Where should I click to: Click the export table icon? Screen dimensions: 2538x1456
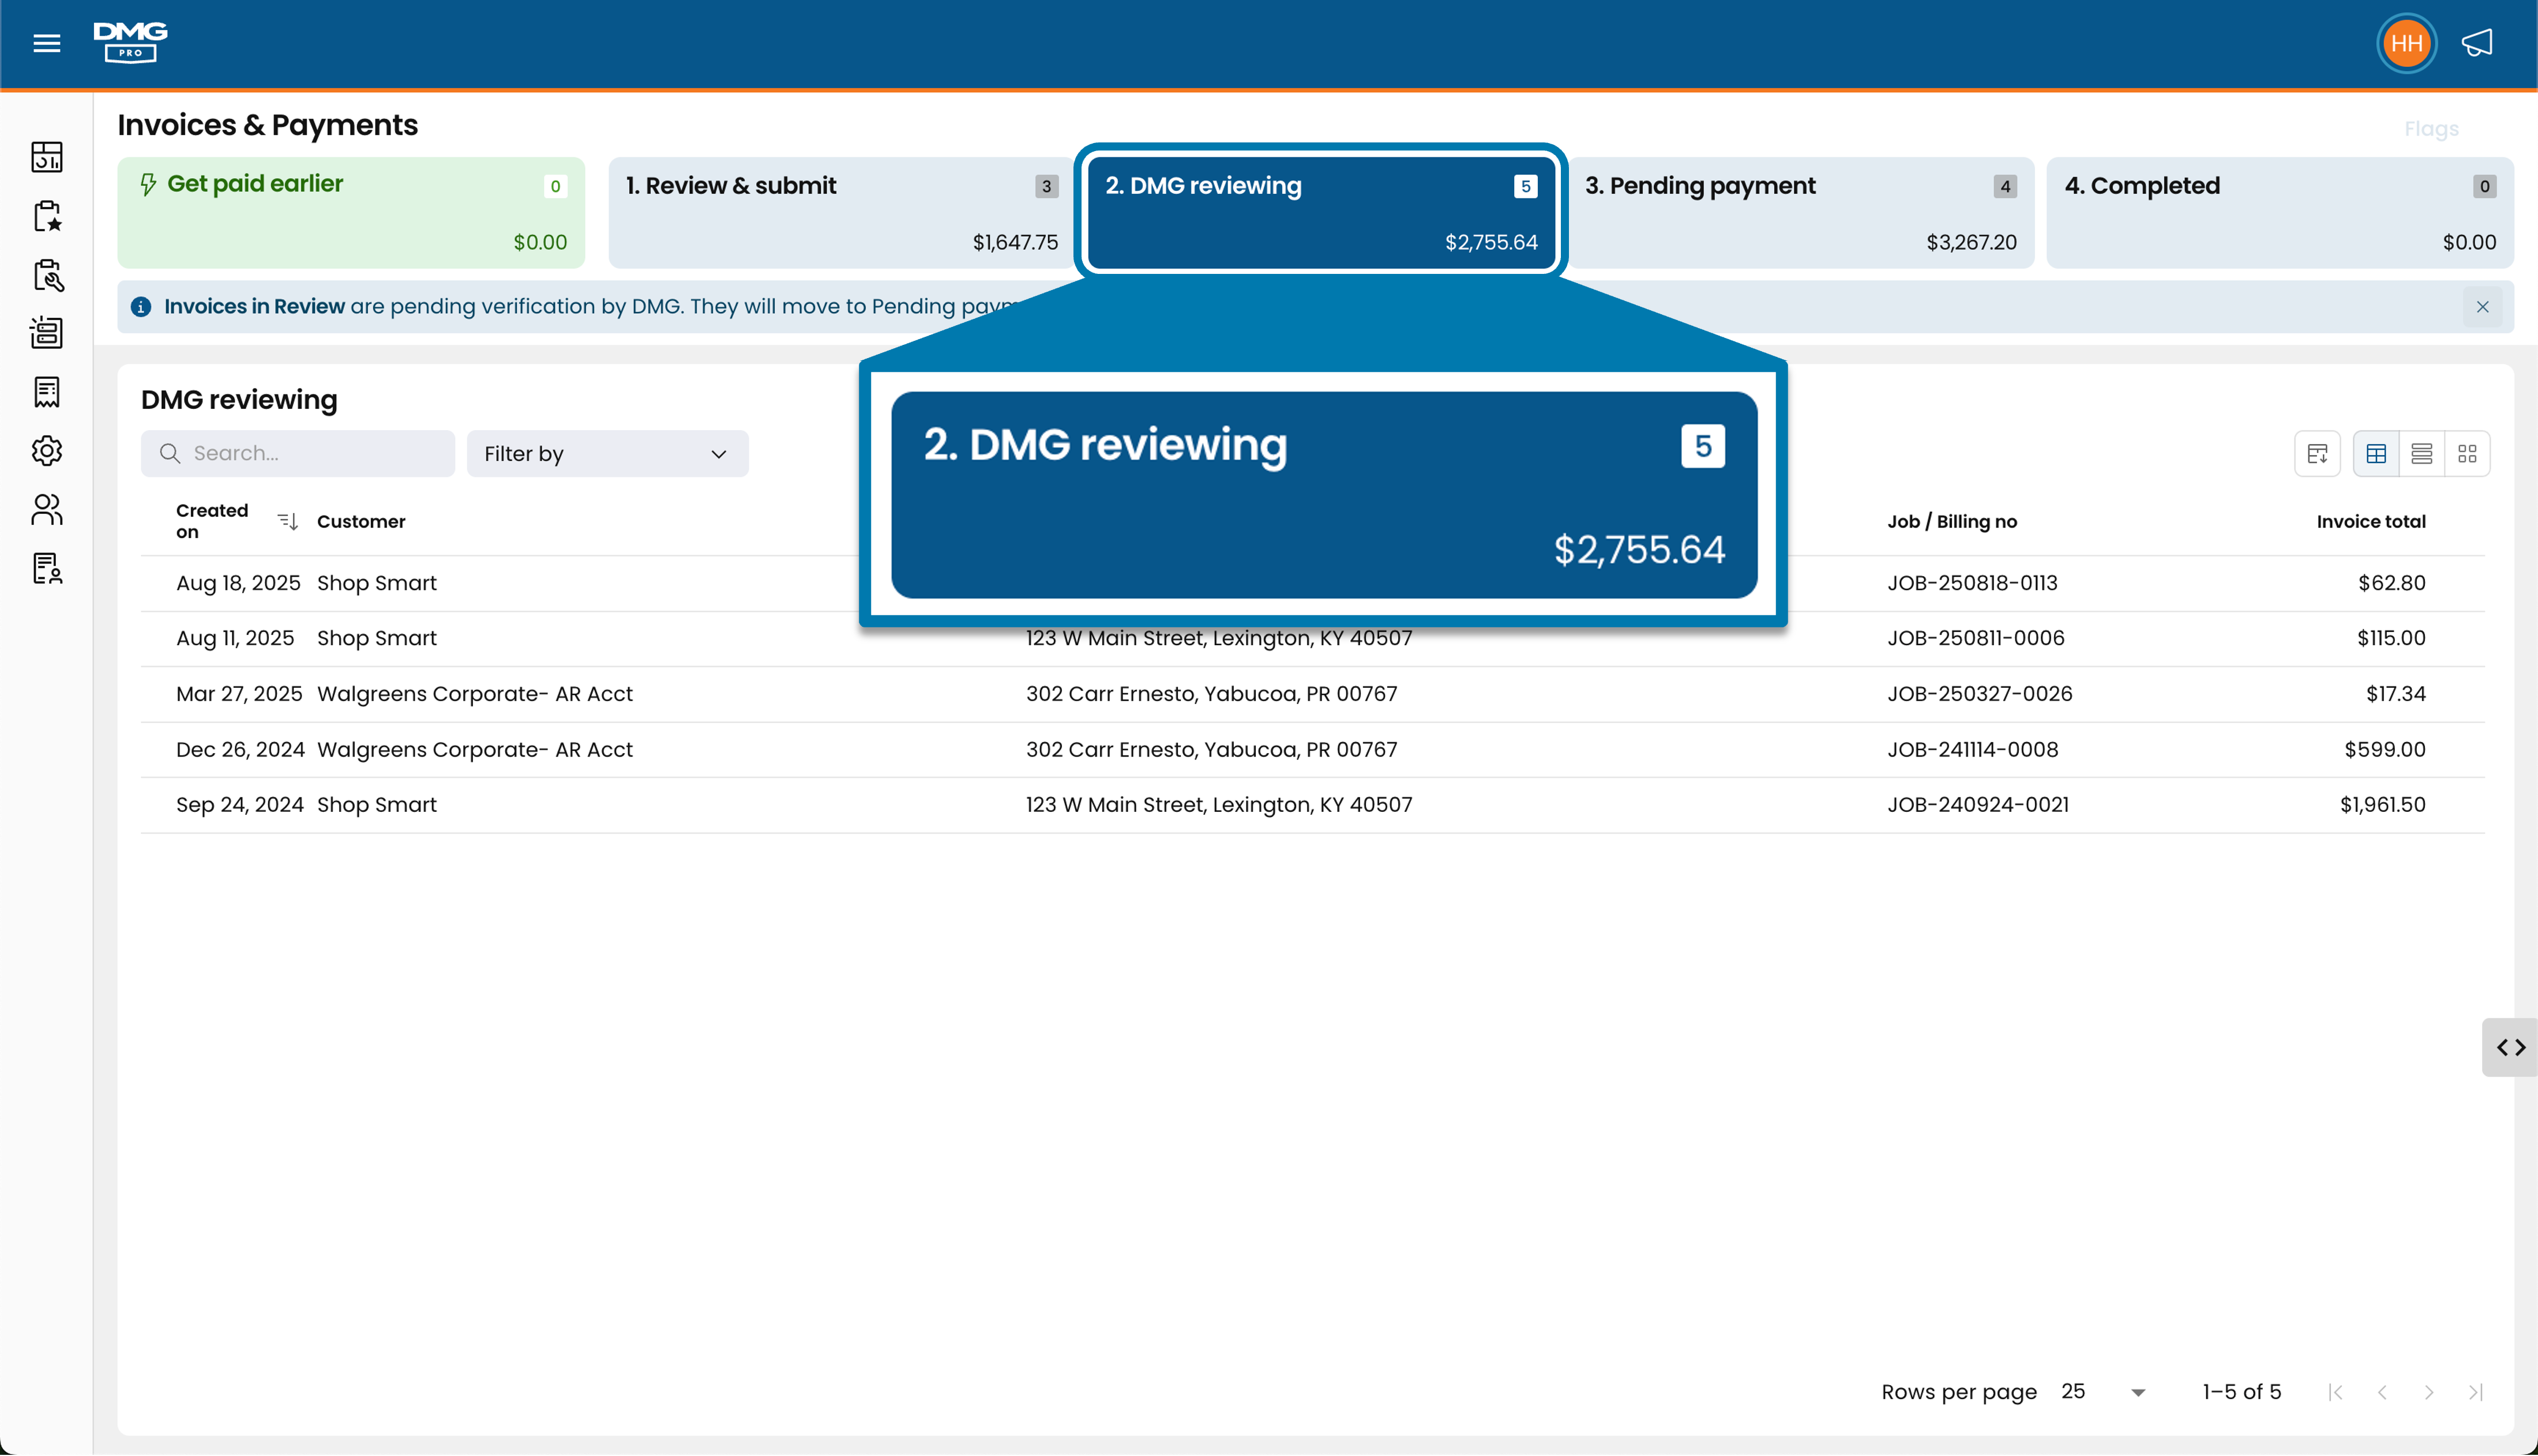coord(2317,454)
